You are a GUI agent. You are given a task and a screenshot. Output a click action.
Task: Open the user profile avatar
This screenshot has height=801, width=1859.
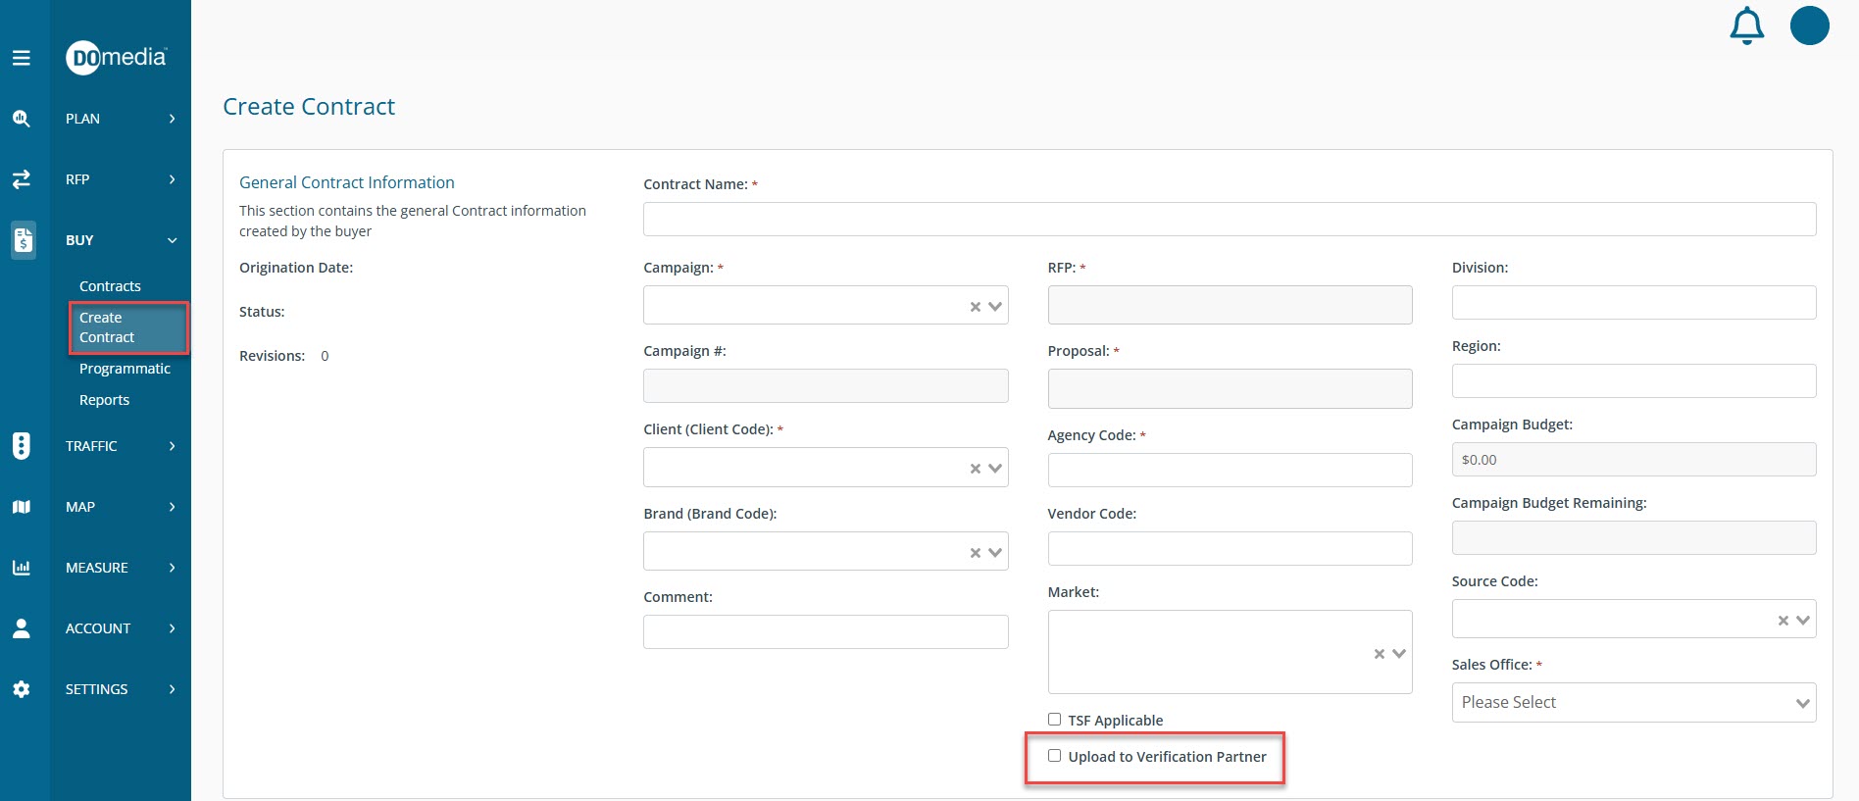(x=1810, y=25)
